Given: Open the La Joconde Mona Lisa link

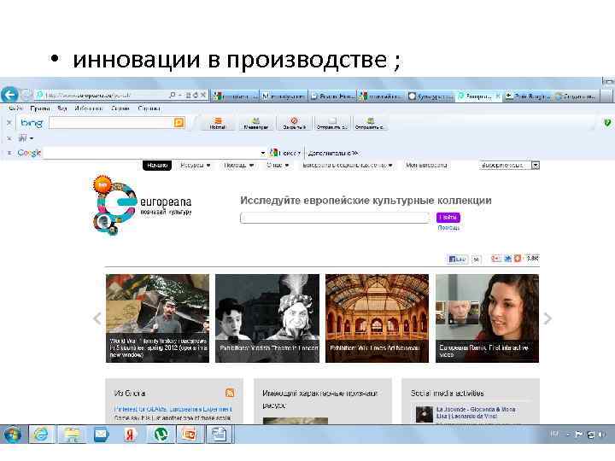Looking at the screenshot, I should coord(476,412).
